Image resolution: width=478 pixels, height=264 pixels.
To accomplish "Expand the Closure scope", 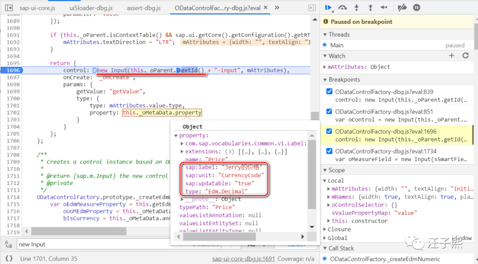I will coord(325,230).
